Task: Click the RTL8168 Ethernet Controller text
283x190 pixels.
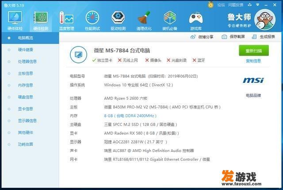Action: [x=157, y=159]
